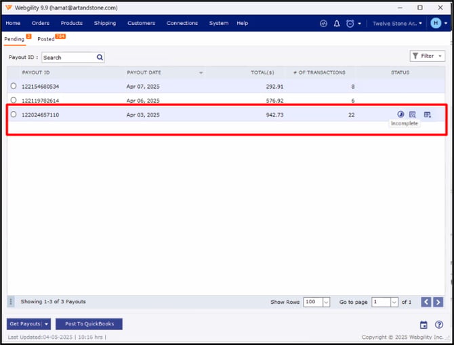Click the Last Updated status text

(x=57, y=337)
